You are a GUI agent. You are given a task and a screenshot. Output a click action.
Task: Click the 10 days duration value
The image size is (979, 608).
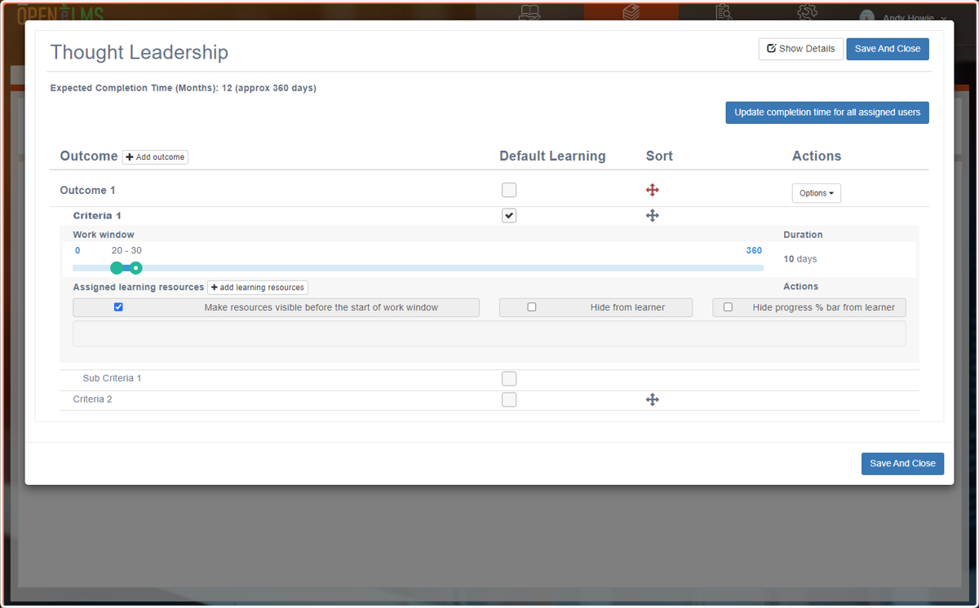[800, 259]
